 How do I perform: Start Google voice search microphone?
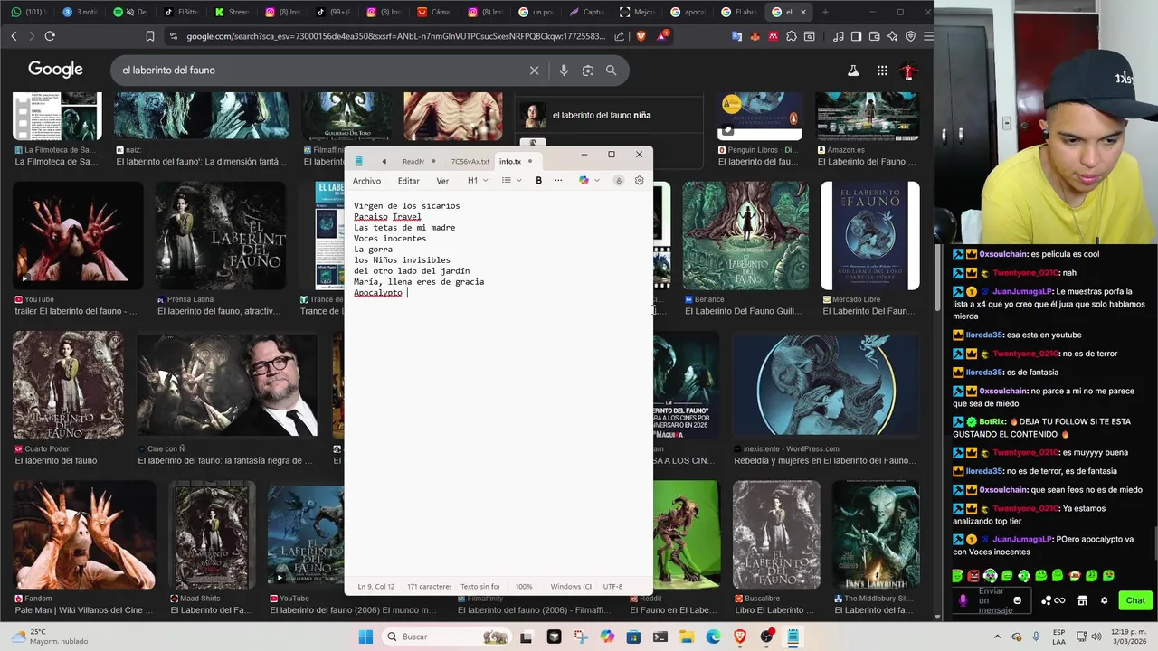564,71
